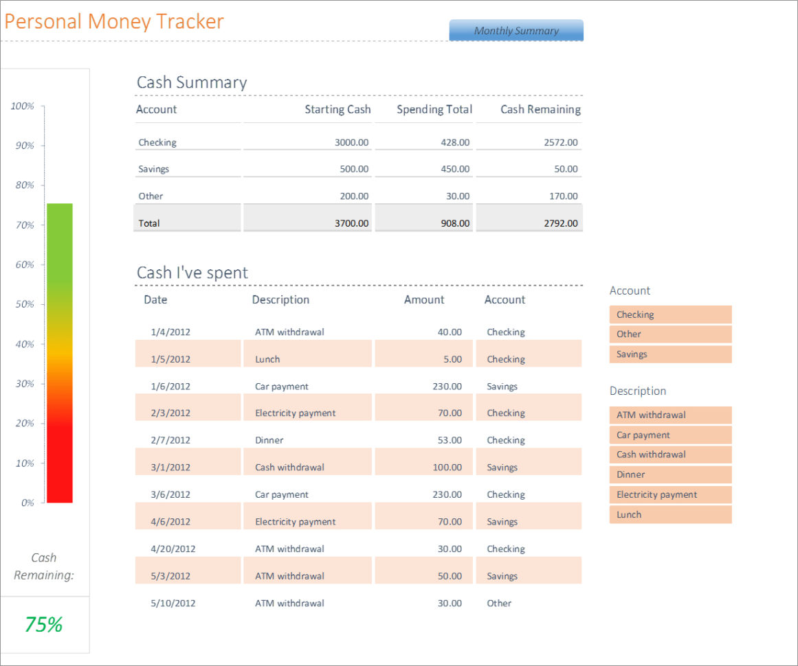The image size is (798, 666).
Task: Filter by Car payment description
Action: [x=670, y=435]
